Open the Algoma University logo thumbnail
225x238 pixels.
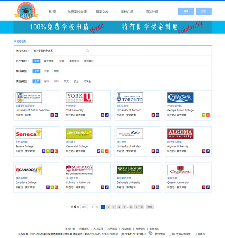click(x=180, y=133)
